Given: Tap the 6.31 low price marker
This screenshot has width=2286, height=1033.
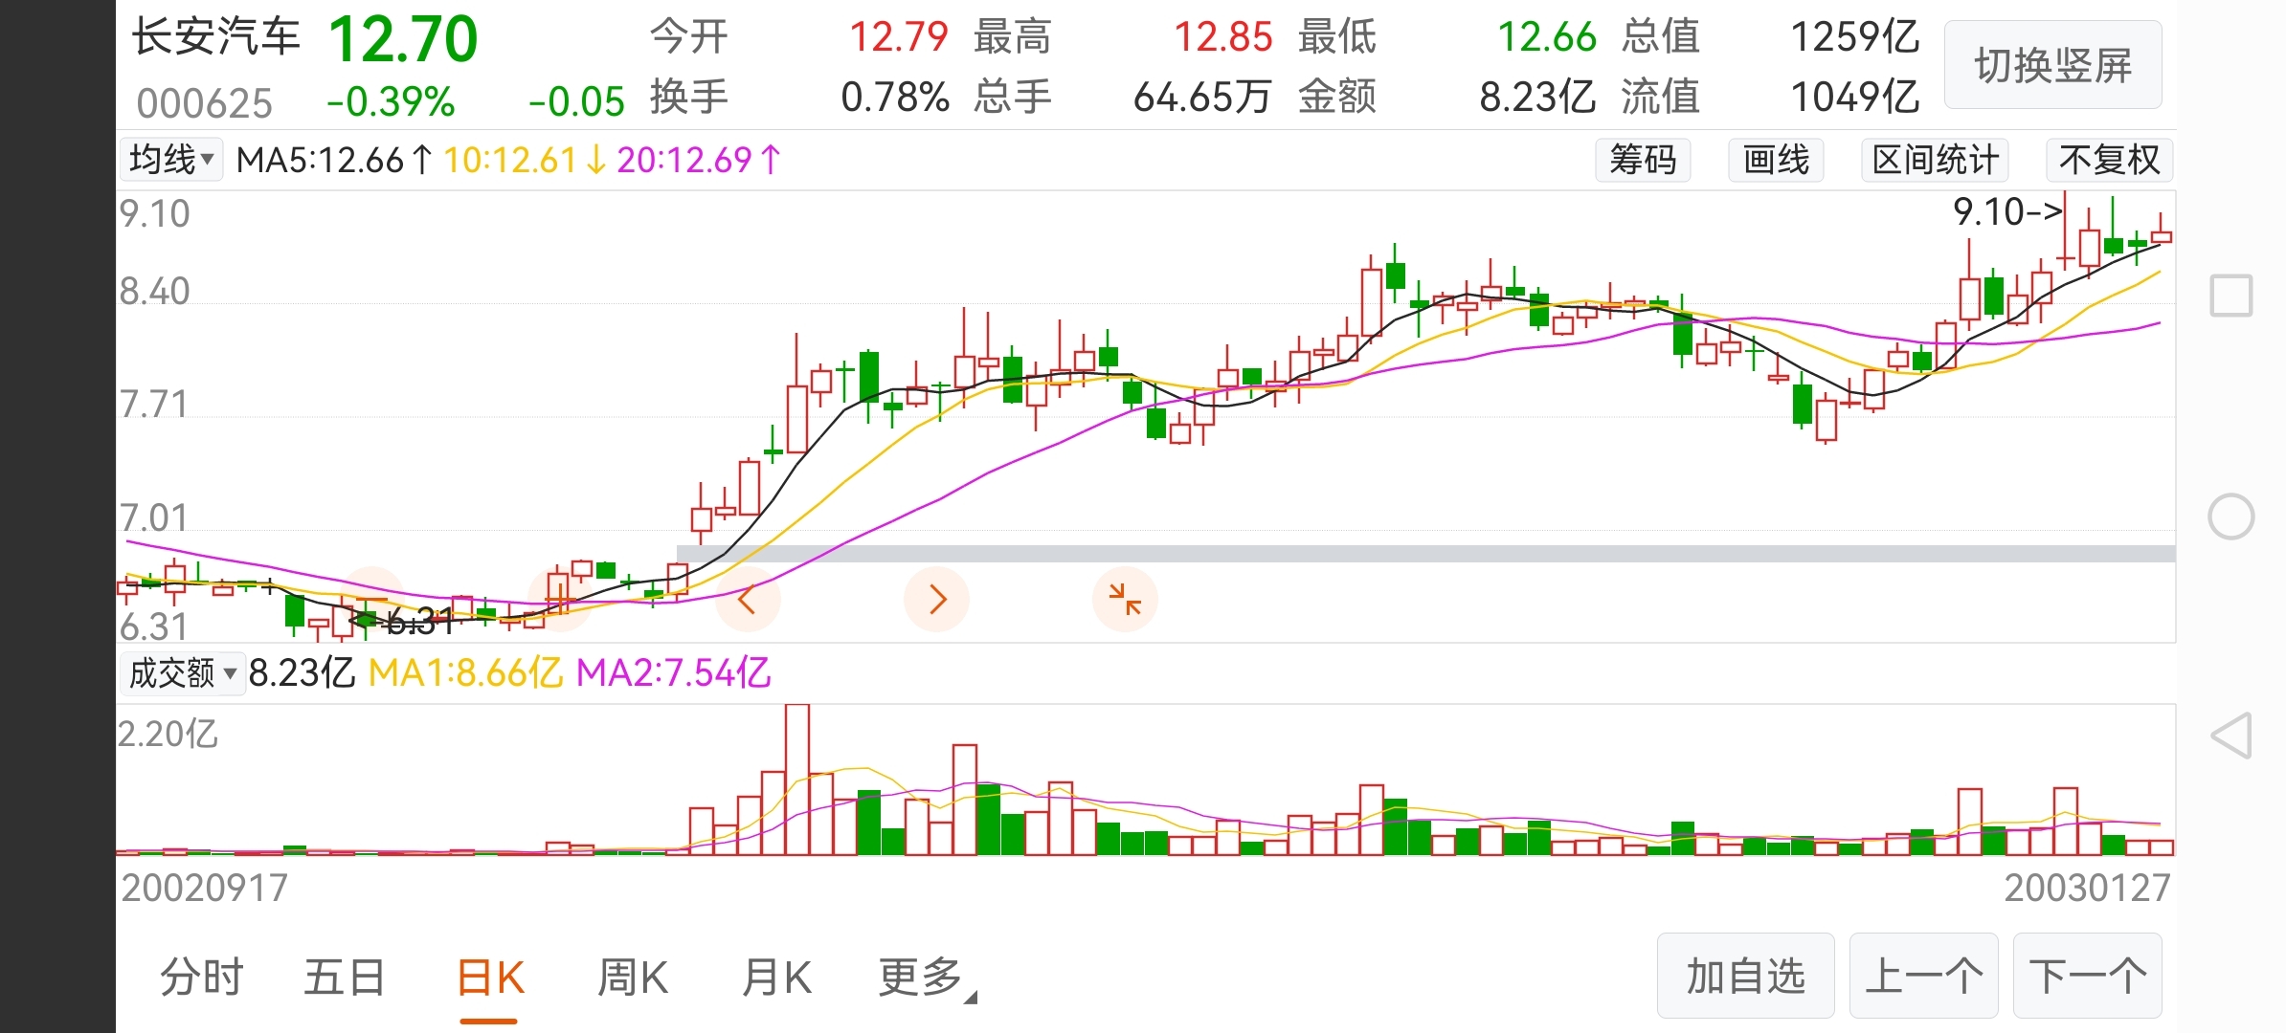Looking at the screenshot, I should (x=402, y=623).
